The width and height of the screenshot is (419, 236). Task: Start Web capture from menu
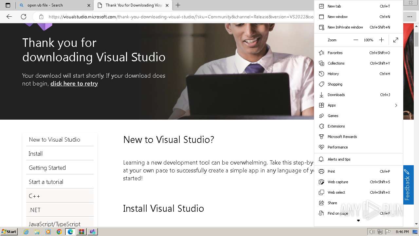coord(358,182)
